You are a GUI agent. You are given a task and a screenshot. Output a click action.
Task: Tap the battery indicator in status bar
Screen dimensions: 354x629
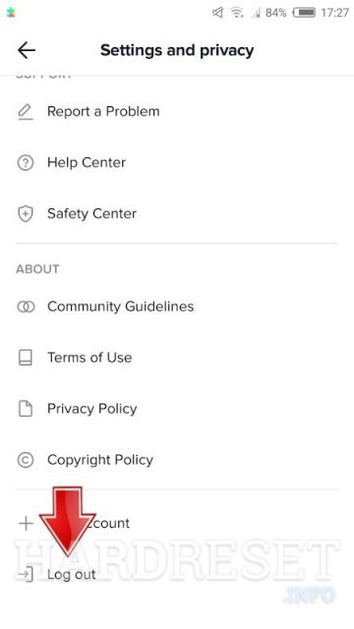pyautogui.click(x=304, y=13)
